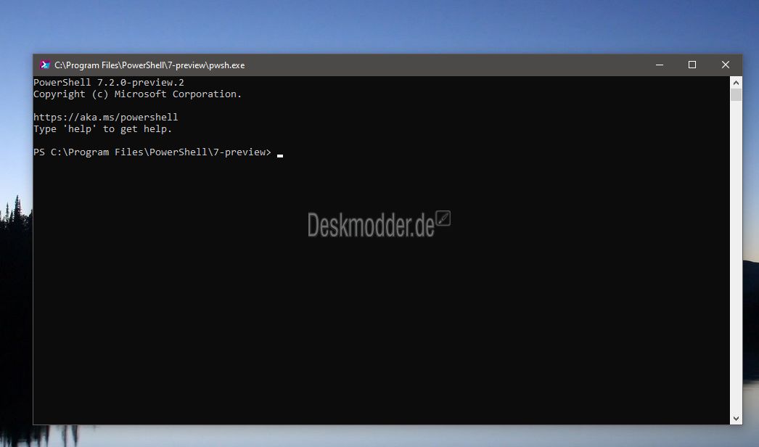Click the scrollbar up arrow
The height and width of the screenshot is (447, 759).
pyautogui.click(x=736, y=82)
